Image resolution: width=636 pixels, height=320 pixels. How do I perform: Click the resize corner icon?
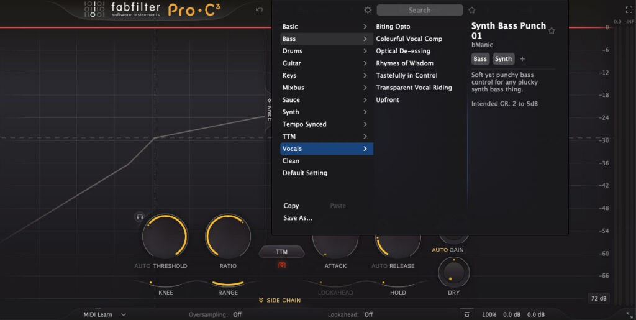pyautogui.click(x=629, y=314)
